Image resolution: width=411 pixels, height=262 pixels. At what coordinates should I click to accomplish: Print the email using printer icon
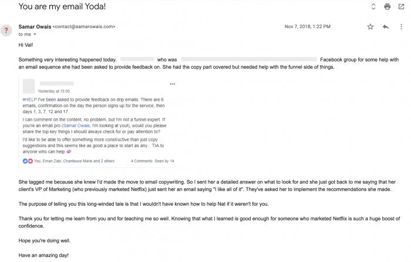click(387, 6)
